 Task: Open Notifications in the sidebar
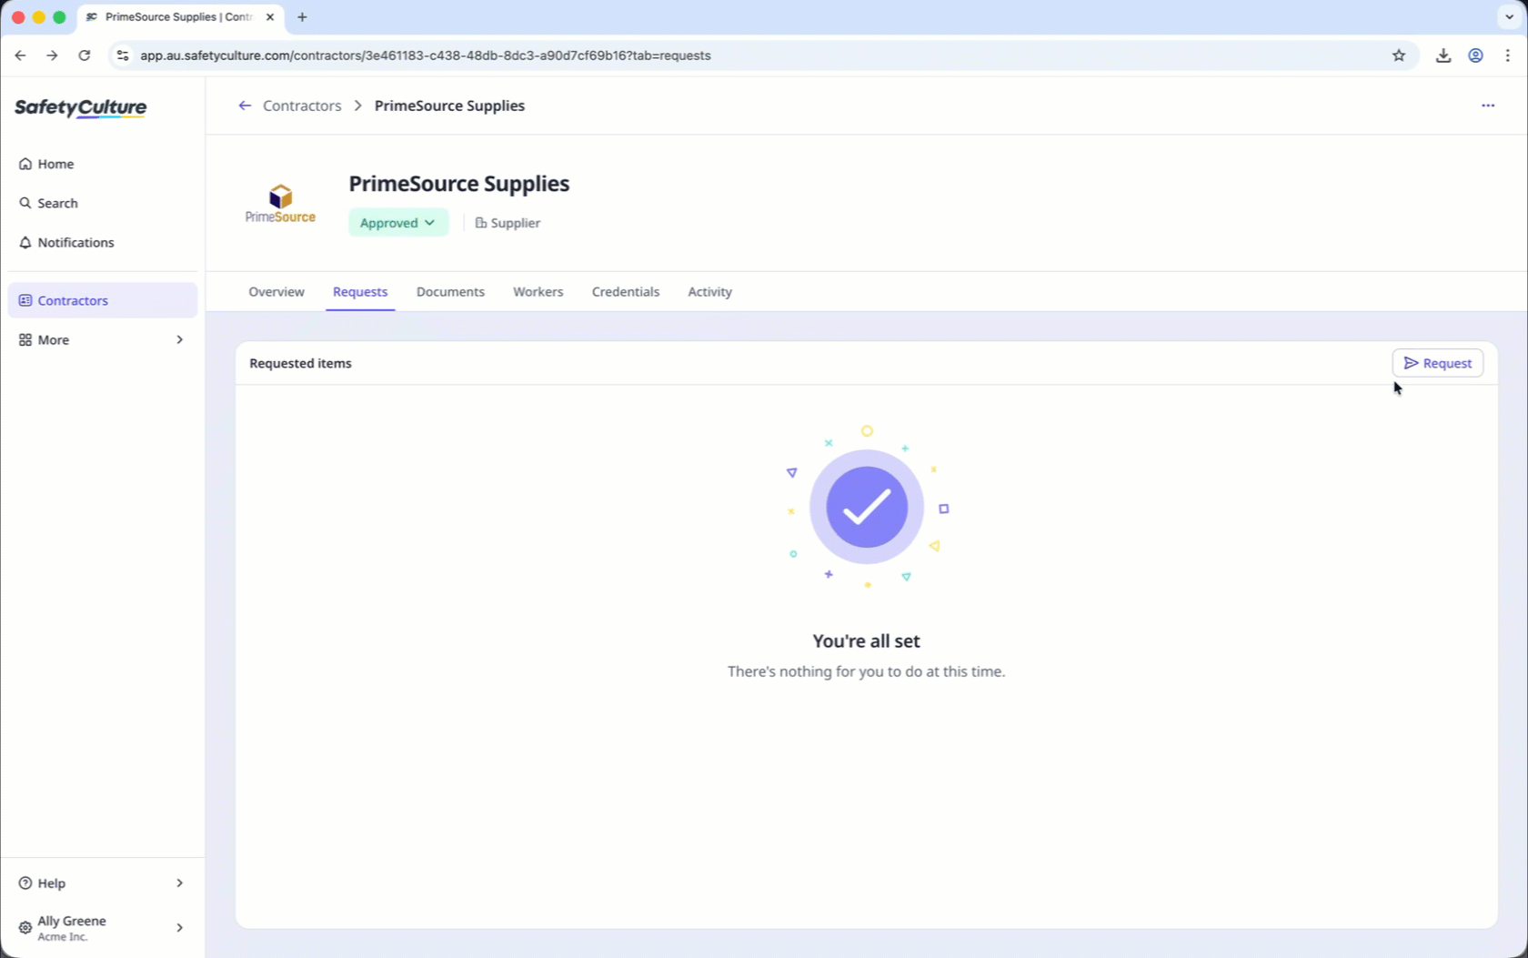pyautogui.click(x=102, y=242)
